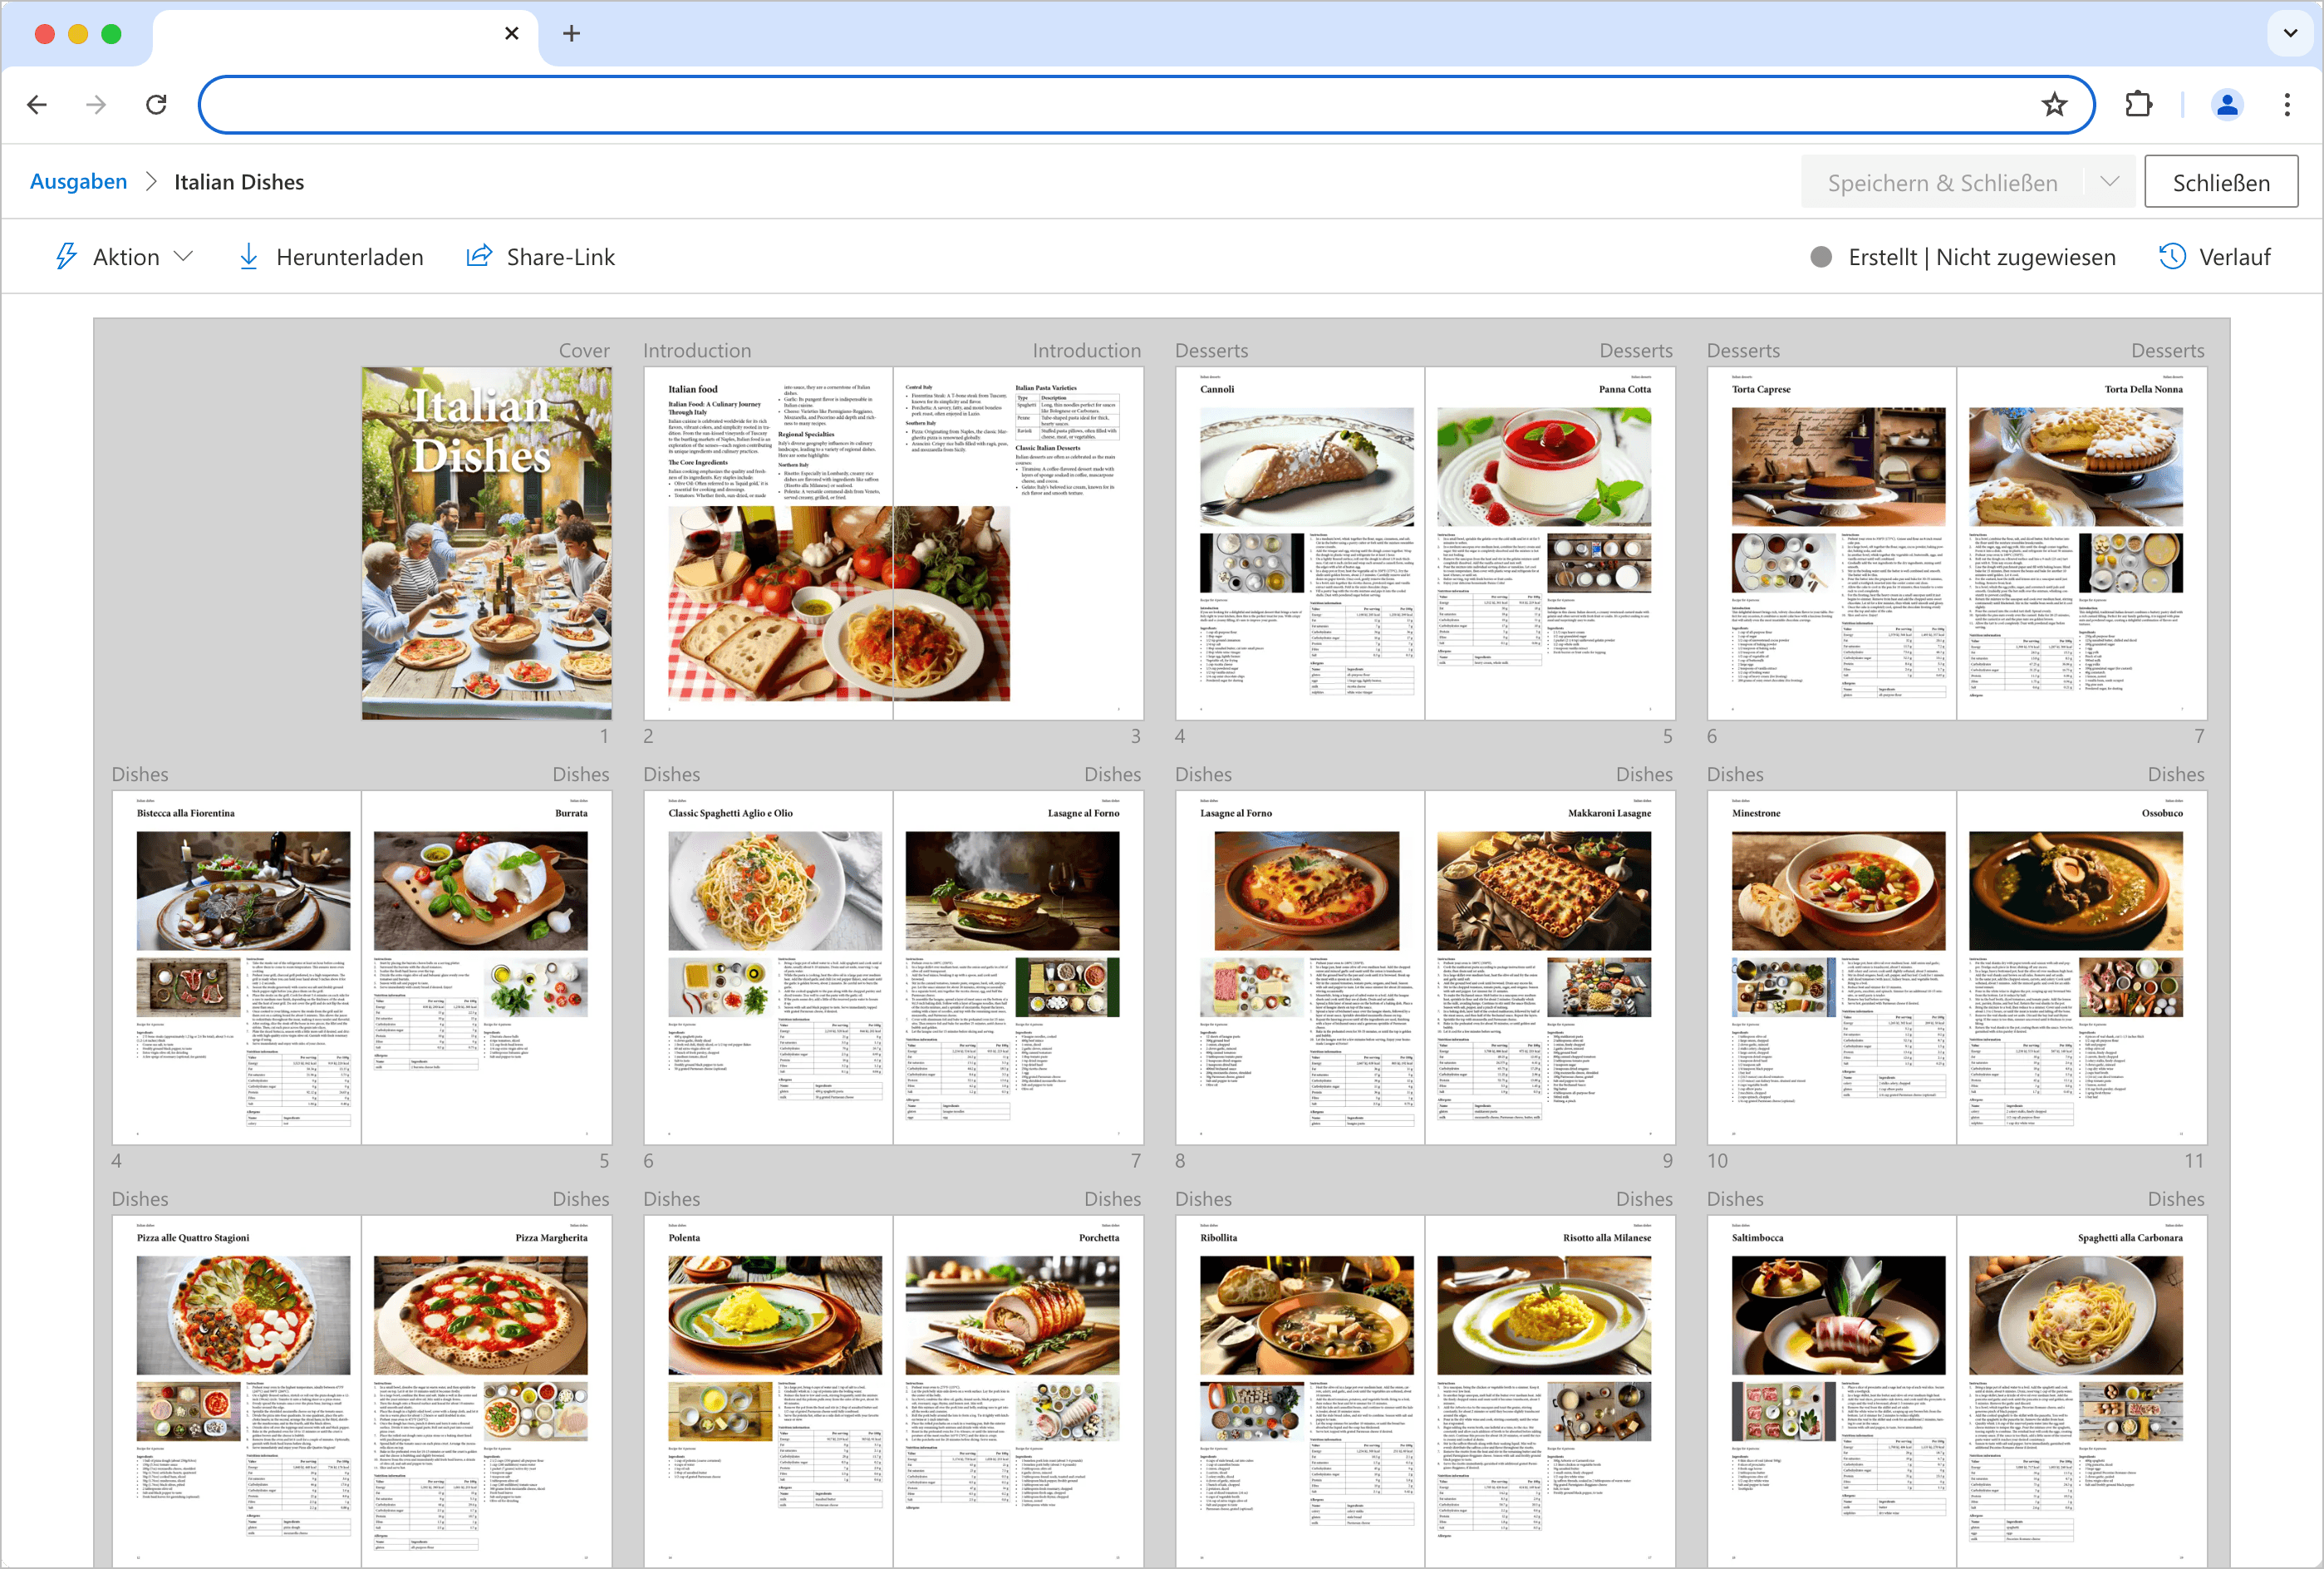Open the browser profile avatar
The width and height of the screenshot is (2324, 1569).
coord(2226,104)
